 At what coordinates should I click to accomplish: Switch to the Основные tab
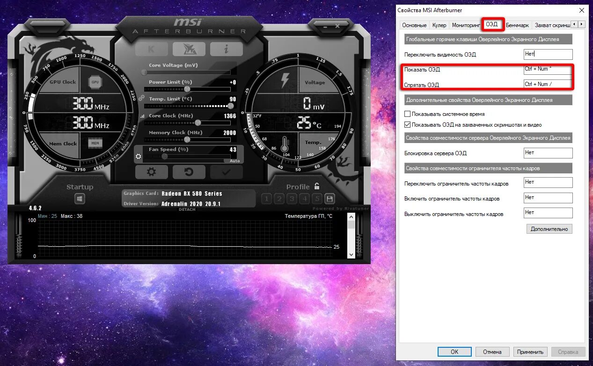414,25
